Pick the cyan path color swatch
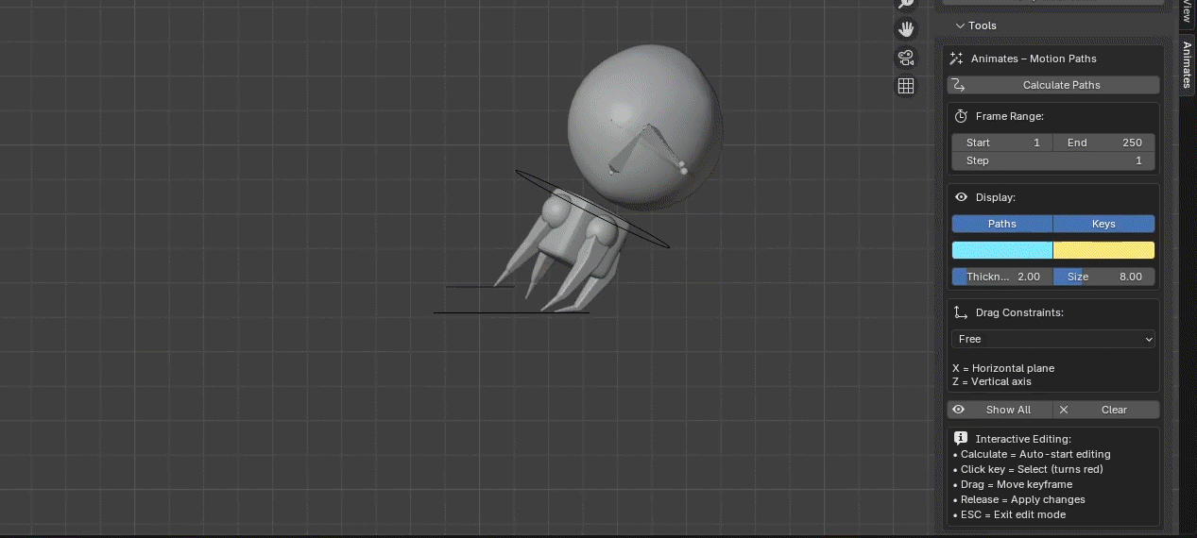 [1001, 250]
